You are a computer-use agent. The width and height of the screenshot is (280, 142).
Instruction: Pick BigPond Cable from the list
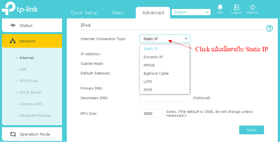[156, 73]
